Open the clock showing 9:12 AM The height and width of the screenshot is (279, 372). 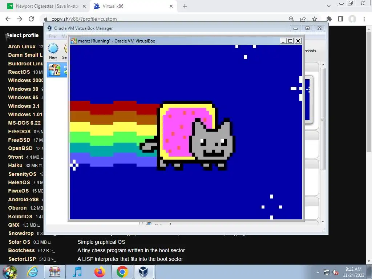pos(353,272)
